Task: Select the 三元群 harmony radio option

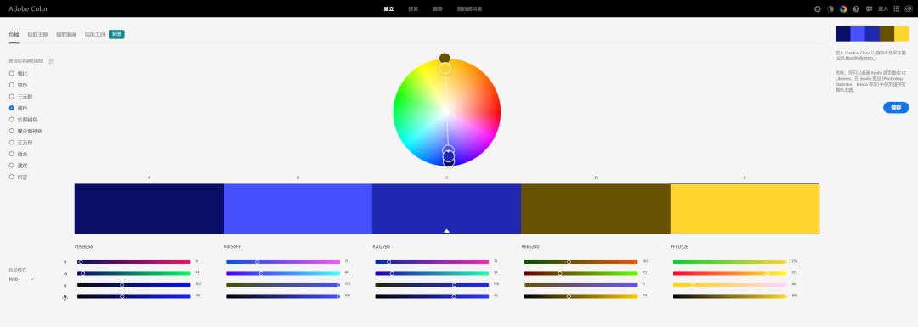Action: pos(11,97)
